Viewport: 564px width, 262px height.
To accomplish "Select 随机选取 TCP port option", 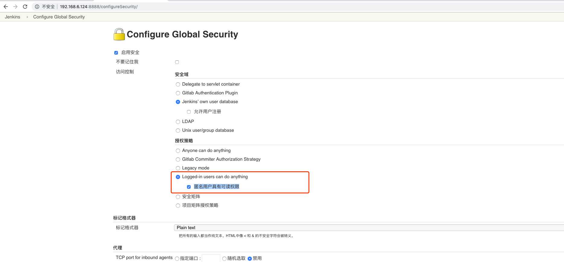I will (x=224, y=259).
